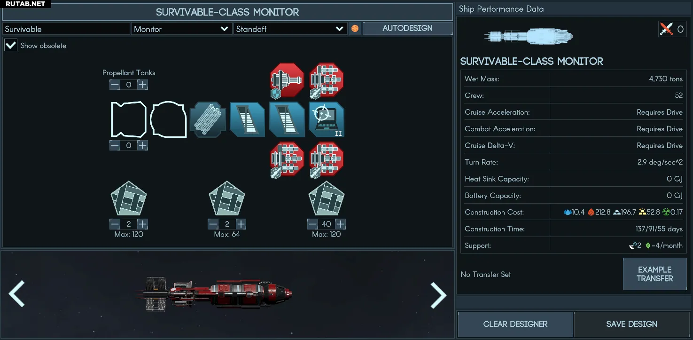Open the radiator module slot
The width and height of the screenshot is (693, 340).
[x=208, y=119]
